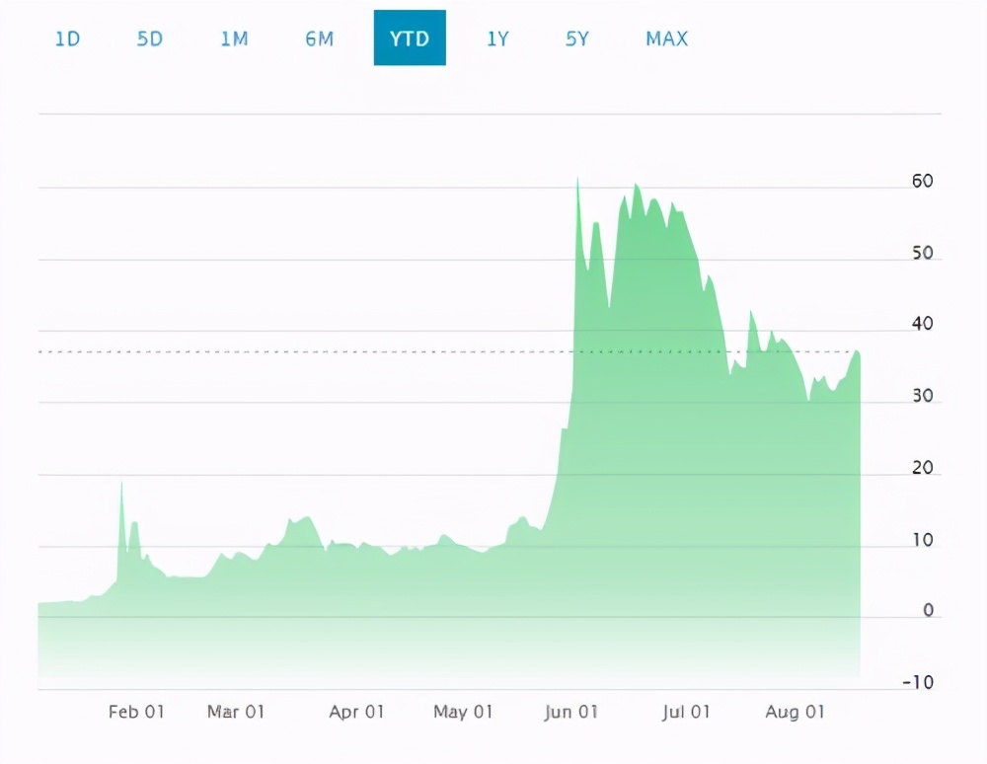This screenshot has width=987, height=764.
Task: Click the latest data point at chart's right end
Action: point(858,352)
